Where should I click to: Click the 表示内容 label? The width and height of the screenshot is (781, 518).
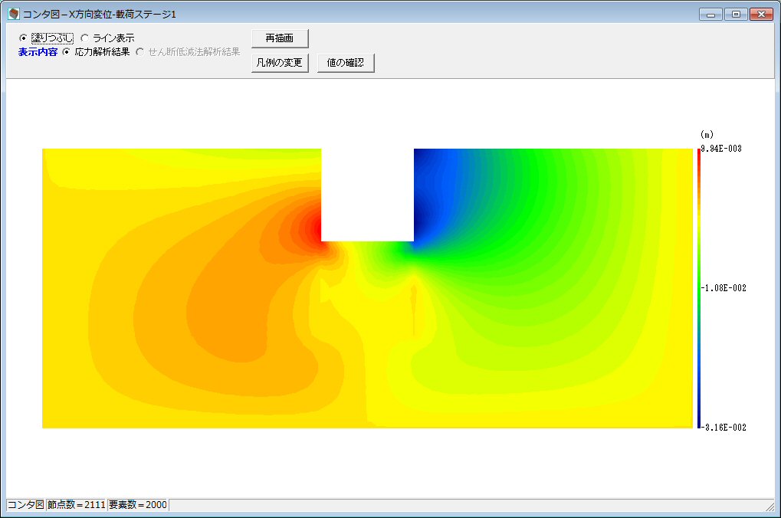point(38,52)
